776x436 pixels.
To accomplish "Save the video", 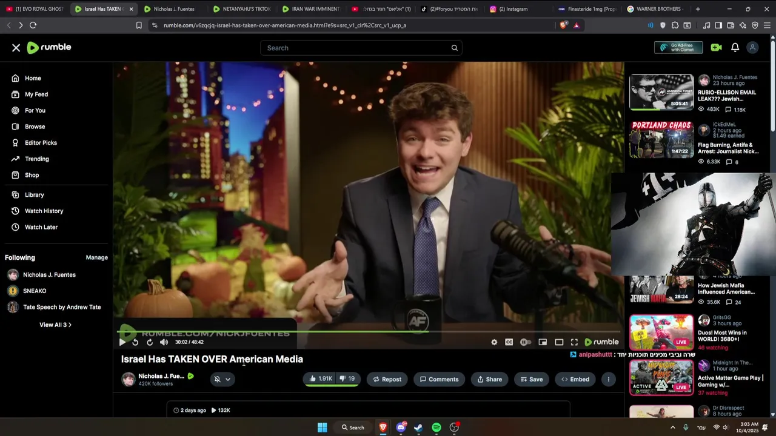I will click(532, 379).
